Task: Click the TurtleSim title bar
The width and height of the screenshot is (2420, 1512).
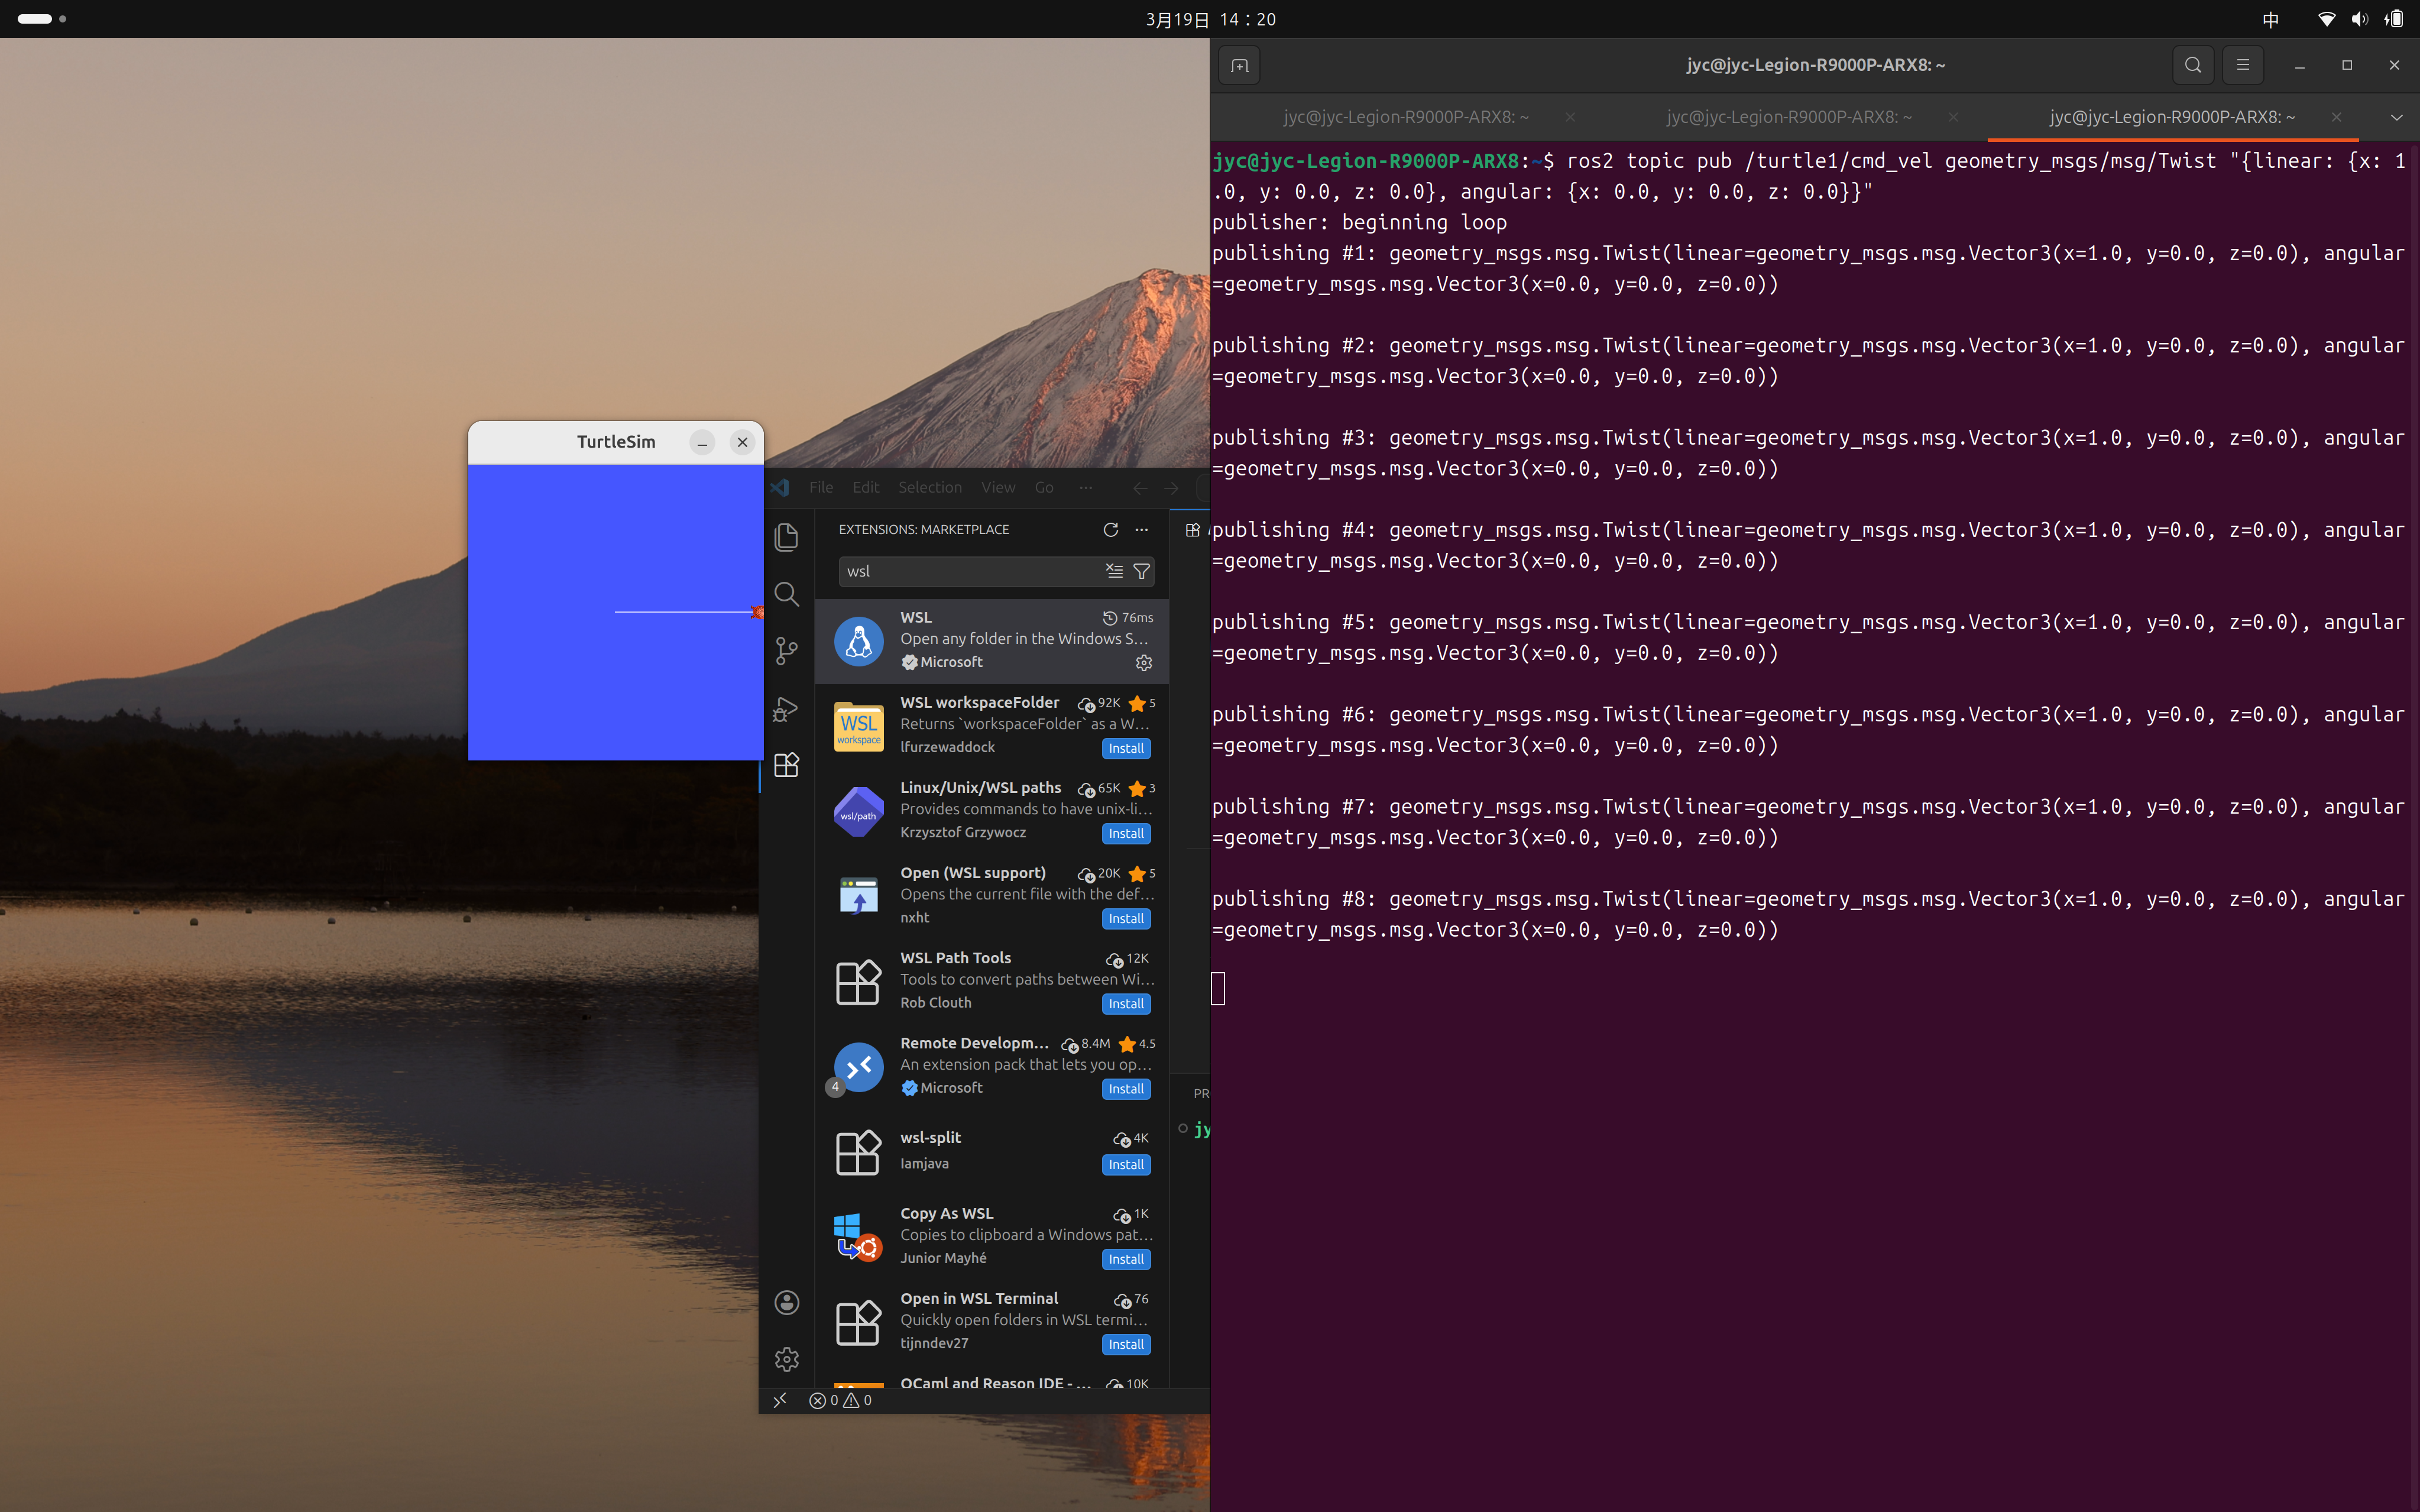Action: tap(615, 442)
